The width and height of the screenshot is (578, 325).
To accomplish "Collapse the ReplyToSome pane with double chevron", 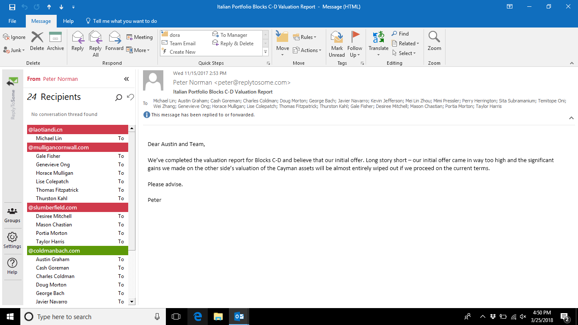I will point(126,79).
